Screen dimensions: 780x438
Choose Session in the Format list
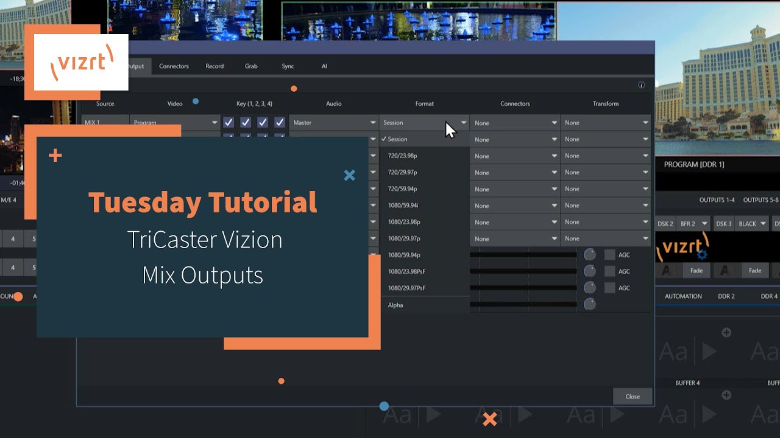[x=424, y=139]
